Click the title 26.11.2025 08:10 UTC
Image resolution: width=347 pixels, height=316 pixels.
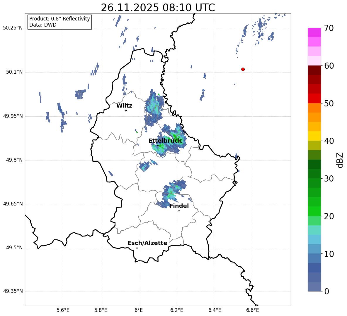(x=158, y=8)
